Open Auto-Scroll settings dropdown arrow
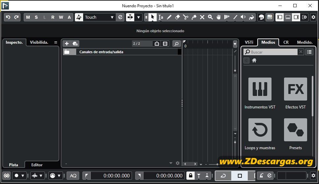This screenshot has height=184, width=319. (139, 17)
